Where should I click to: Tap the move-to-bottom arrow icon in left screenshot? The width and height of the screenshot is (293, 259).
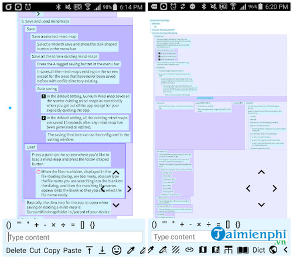(x=102, y=250)
